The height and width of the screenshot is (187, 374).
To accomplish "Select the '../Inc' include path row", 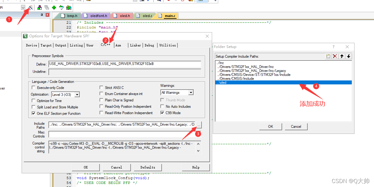I will tap(283, 63).
